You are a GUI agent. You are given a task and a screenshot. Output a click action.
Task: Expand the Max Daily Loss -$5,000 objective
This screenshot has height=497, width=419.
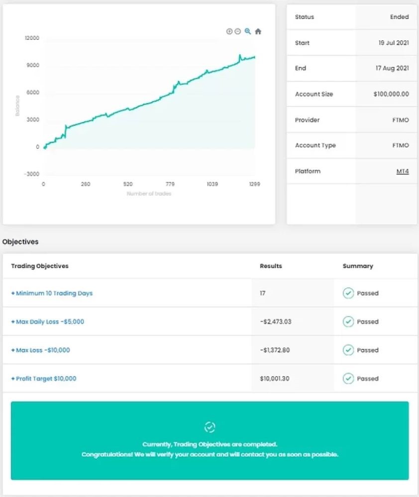48,322
